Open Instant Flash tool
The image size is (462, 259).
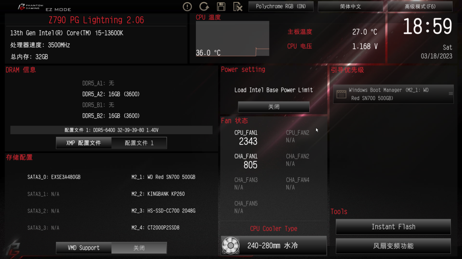pyautogui.click(x=394, y=227)
